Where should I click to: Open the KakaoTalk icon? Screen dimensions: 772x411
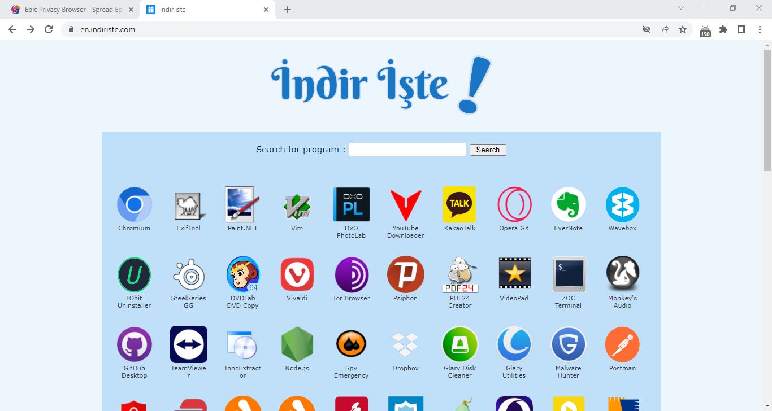click(x=459, y=204)
